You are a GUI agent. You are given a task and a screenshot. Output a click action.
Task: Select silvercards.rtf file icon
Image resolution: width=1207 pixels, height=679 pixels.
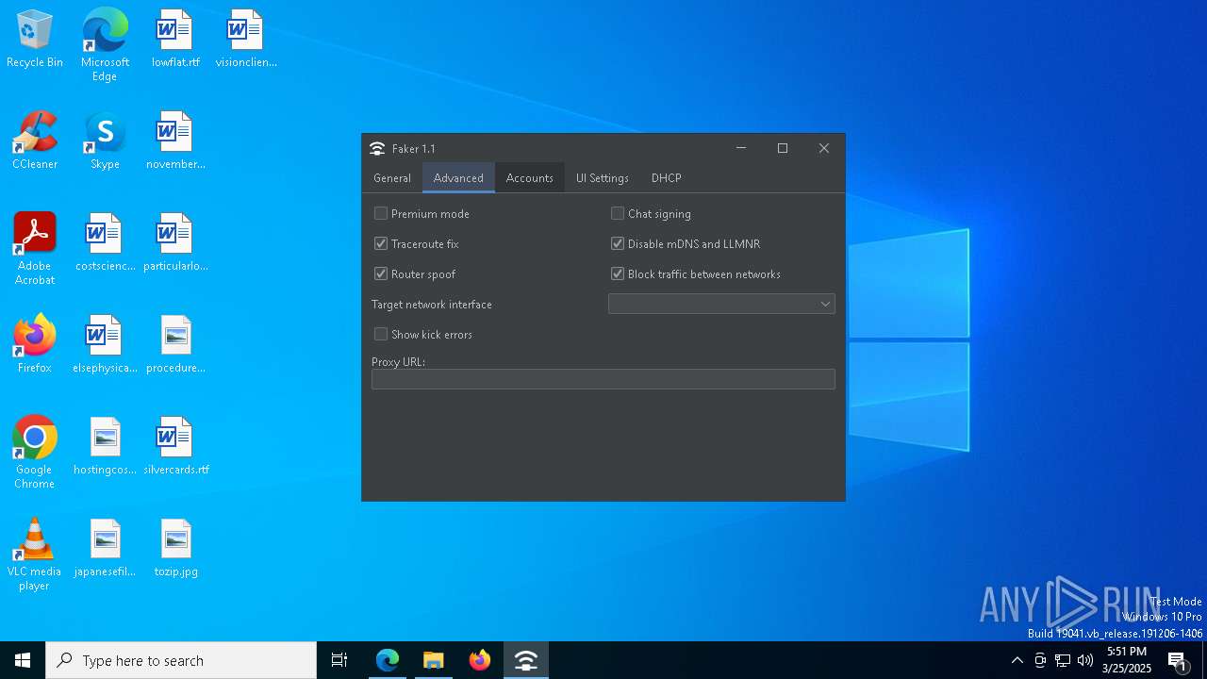(175, 447)
